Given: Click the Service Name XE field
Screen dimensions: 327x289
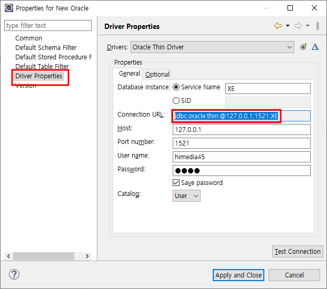Looking at the screenshot, I should pyautogui.click(x=268, y=89).
